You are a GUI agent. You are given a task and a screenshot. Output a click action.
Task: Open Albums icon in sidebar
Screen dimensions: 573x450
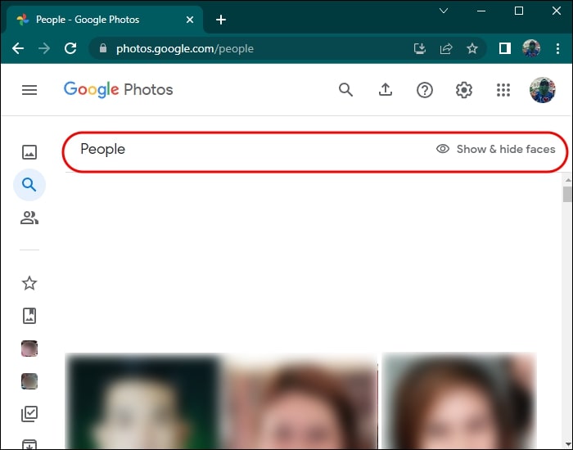click(29, 316)
